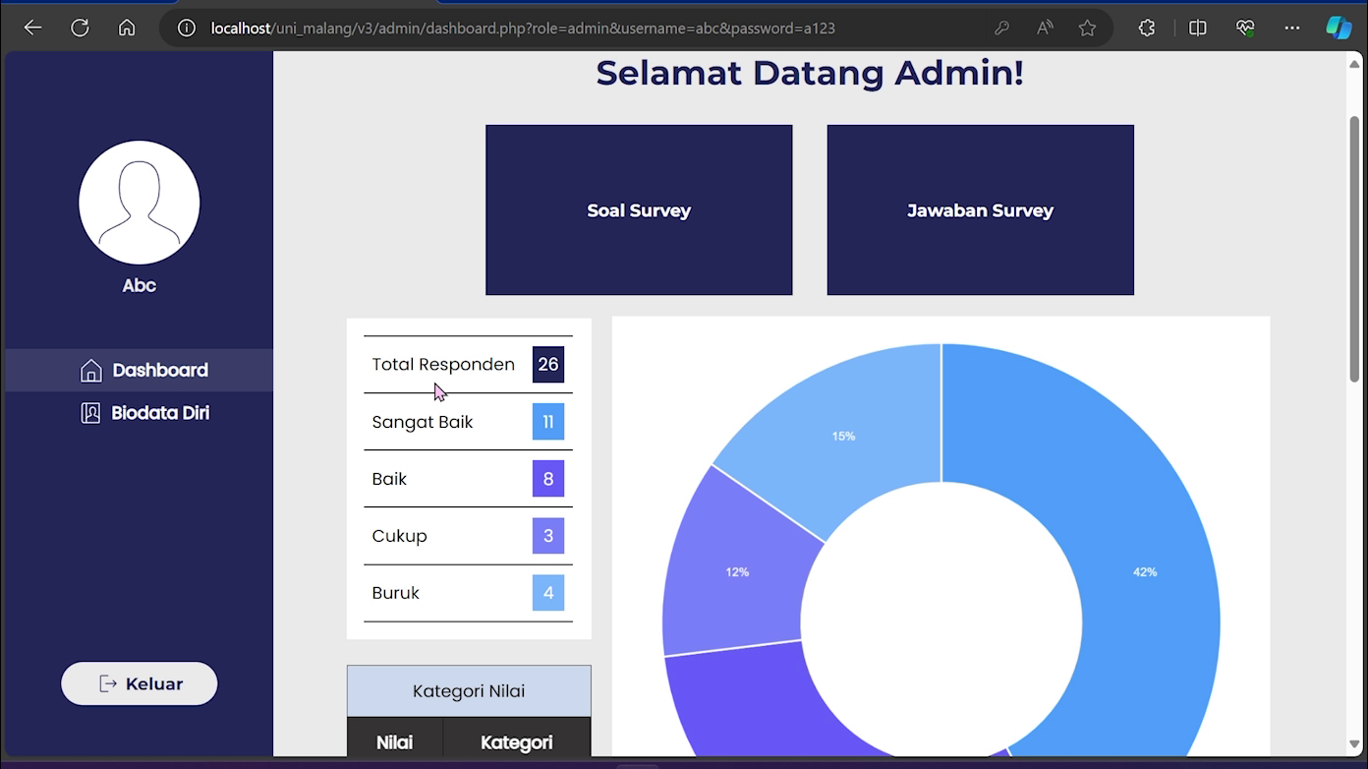Viewport: 1368px width, 769px height.
Task: Open saved password key icon
Action: pos(1001,29)
